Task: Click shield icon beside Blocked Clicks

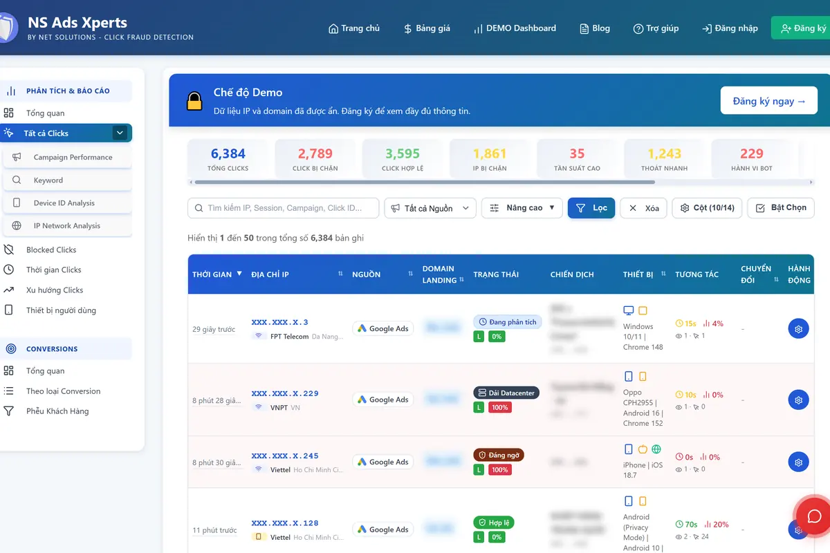Action: (x=9, y=250)
